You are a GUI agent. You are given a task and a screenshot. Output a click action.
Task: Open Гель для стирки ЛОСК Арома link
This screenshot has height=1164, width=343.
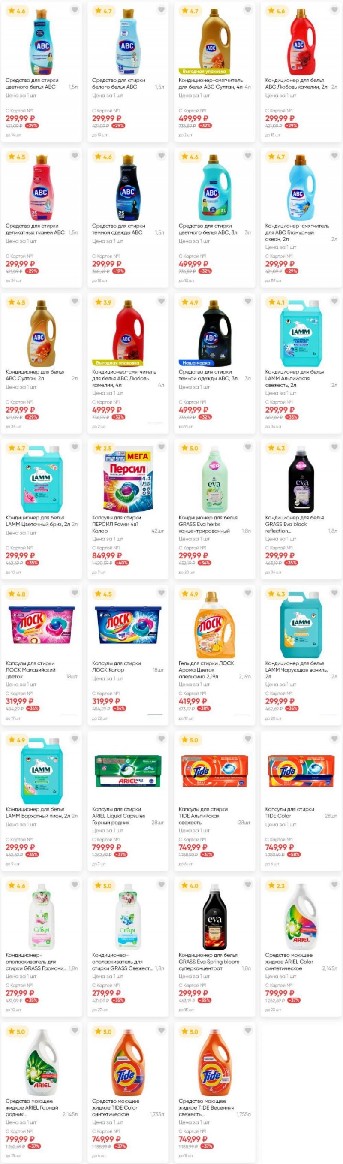coord(206,666)
